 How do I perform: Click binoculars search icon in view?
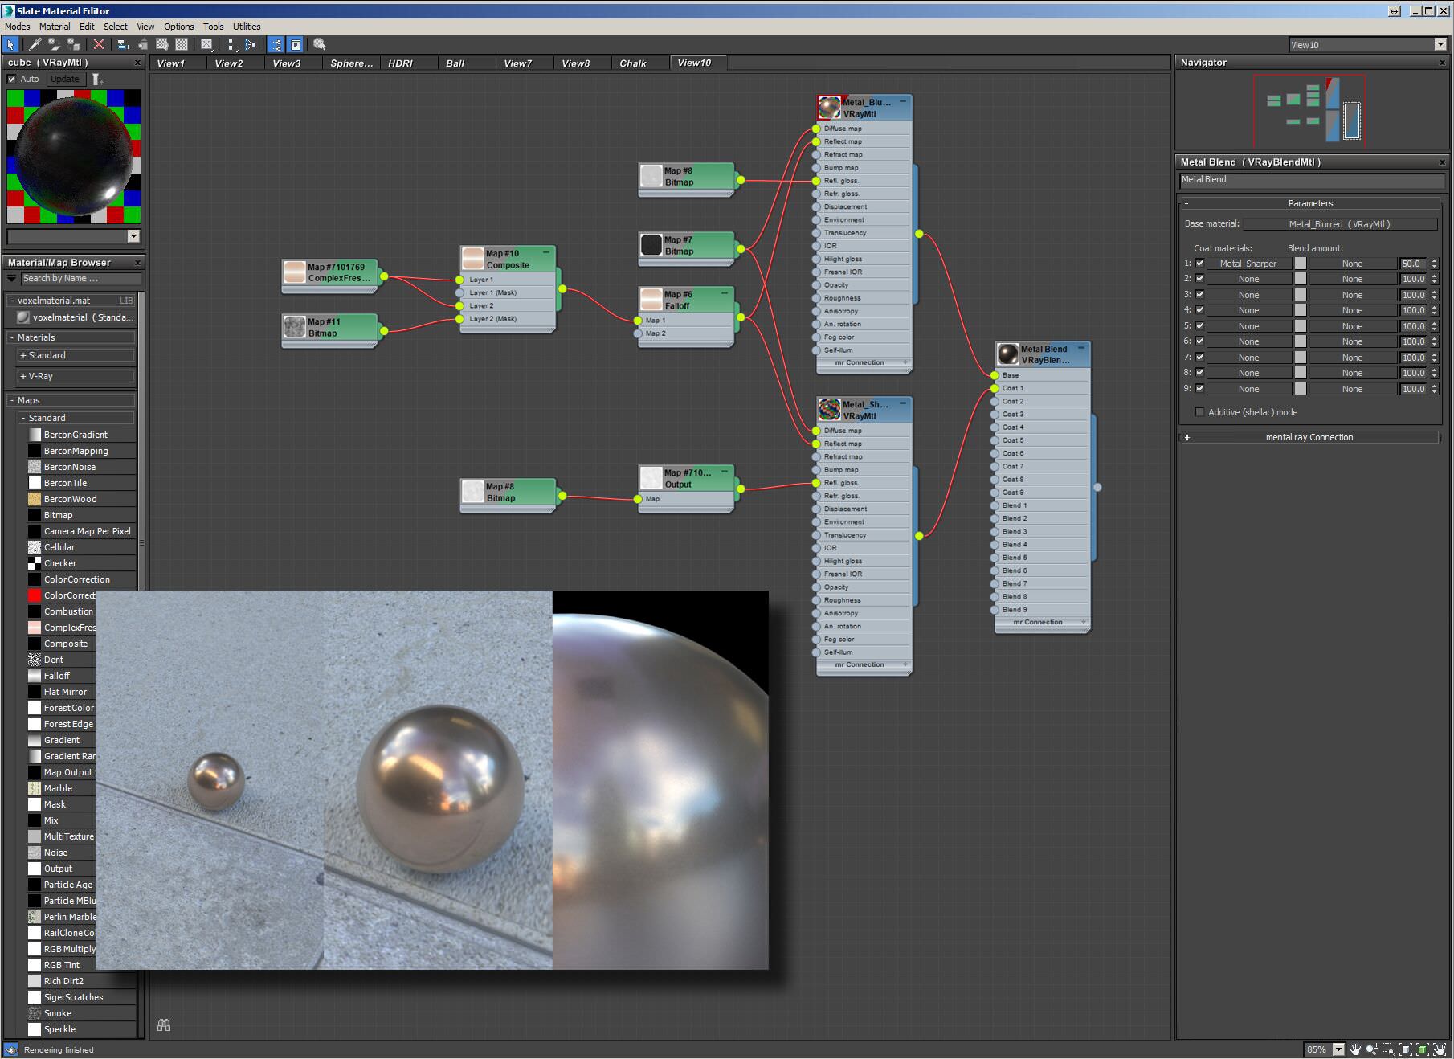click(164, 1024)
